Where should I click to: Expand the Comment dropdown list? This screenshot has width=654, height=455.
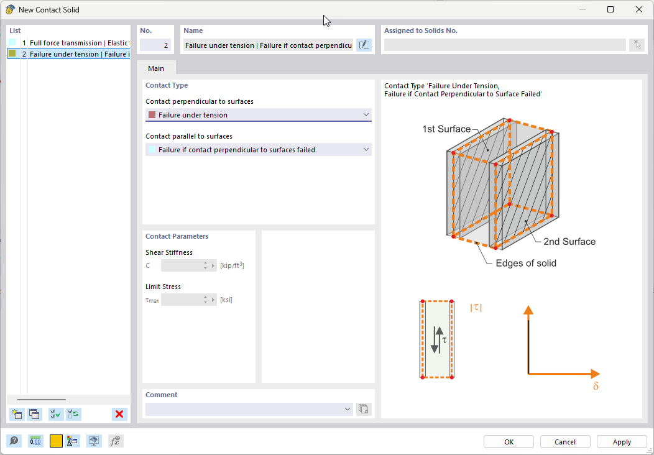point(348,409)
